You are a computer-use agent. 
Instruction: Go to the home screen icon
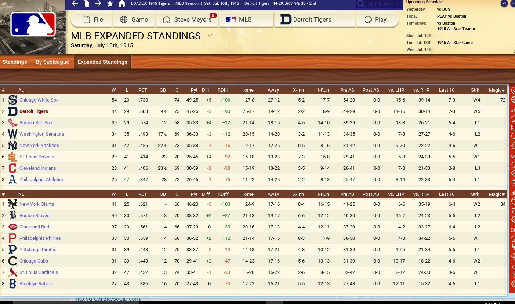point(122,4)
